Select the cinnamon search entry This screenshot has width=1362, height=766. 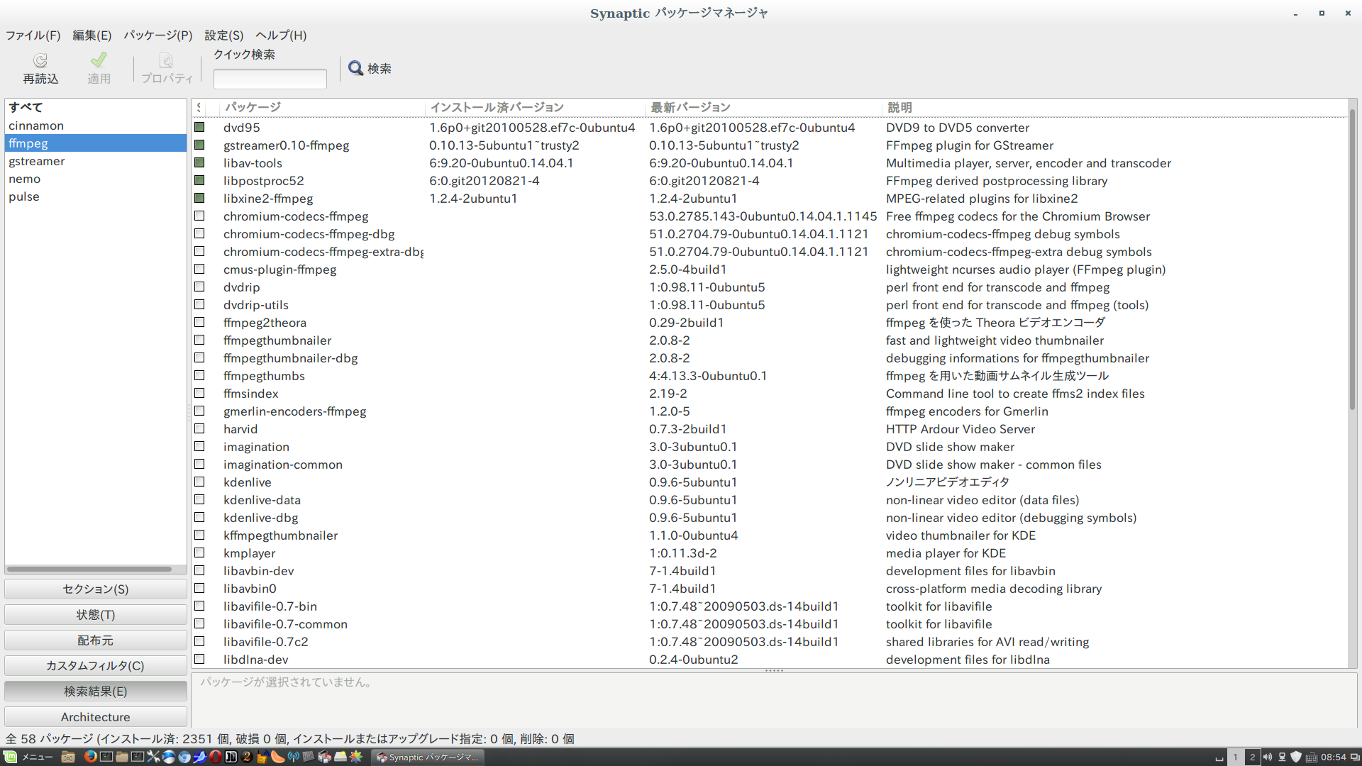coord(96,126)
